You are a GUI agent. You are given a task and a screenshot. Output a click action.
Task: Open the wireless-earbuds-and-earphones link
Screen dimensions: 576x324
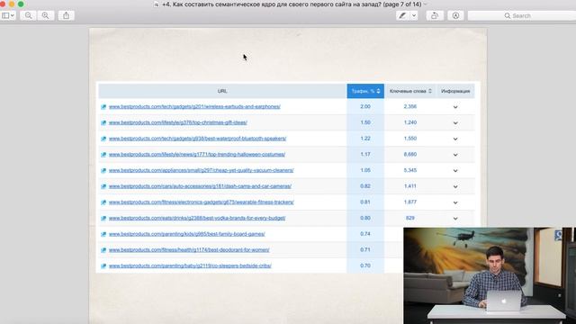[194, 106]
